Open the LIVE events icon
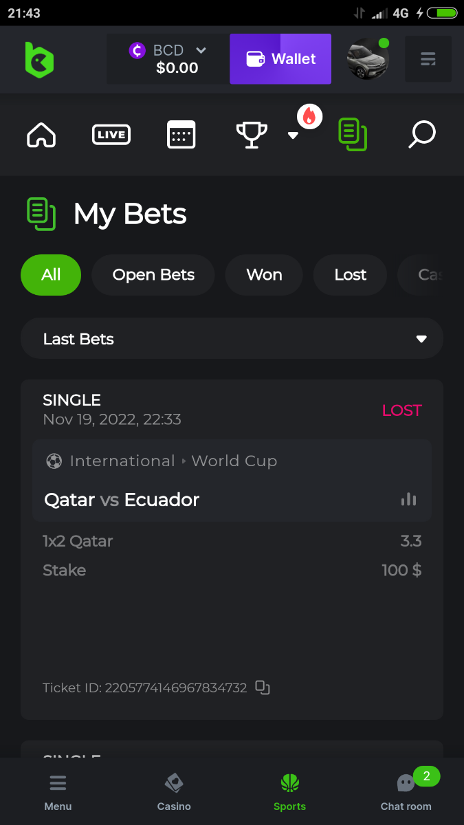 [111, 135]
